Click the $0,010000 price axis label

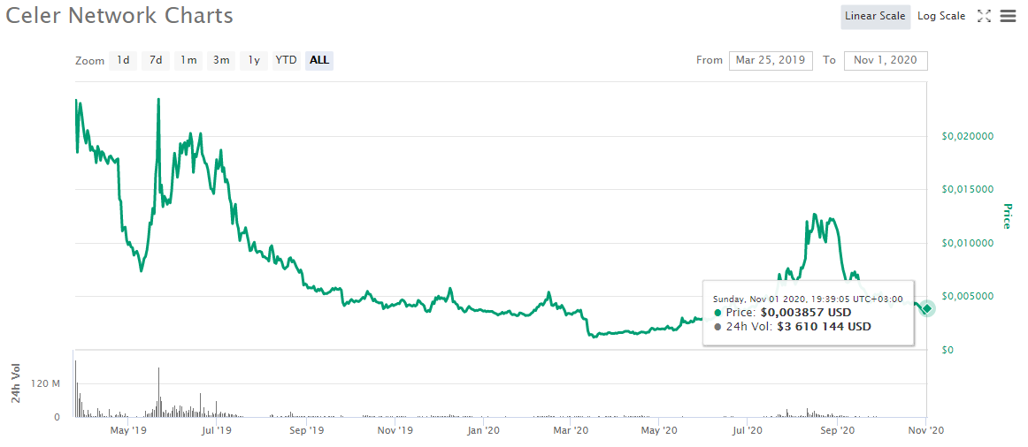[x=968, y=243]
